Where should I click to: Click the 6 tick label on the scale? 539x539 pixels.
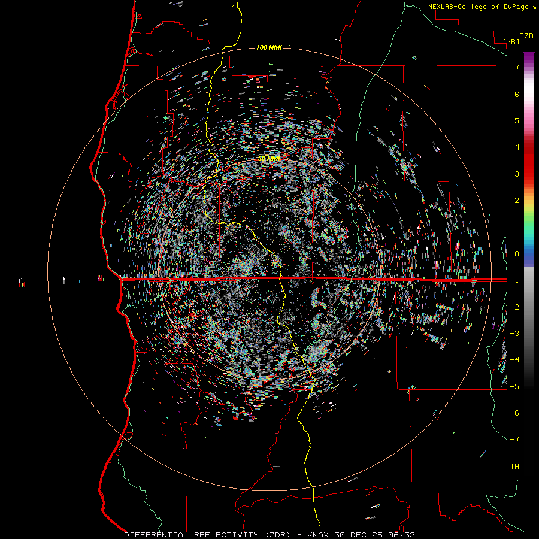(x=517, y=94)
